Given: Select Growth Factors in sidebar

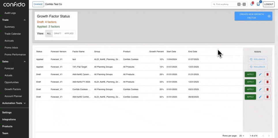Looking at the screenshot, I should [13, 89].
